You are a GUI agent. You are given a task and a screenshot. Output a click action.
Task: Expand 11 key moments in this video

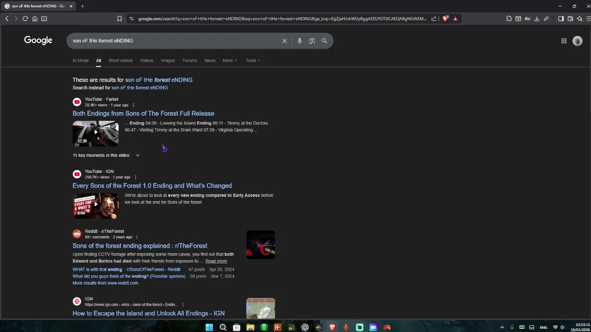click(x=106, y=155)
